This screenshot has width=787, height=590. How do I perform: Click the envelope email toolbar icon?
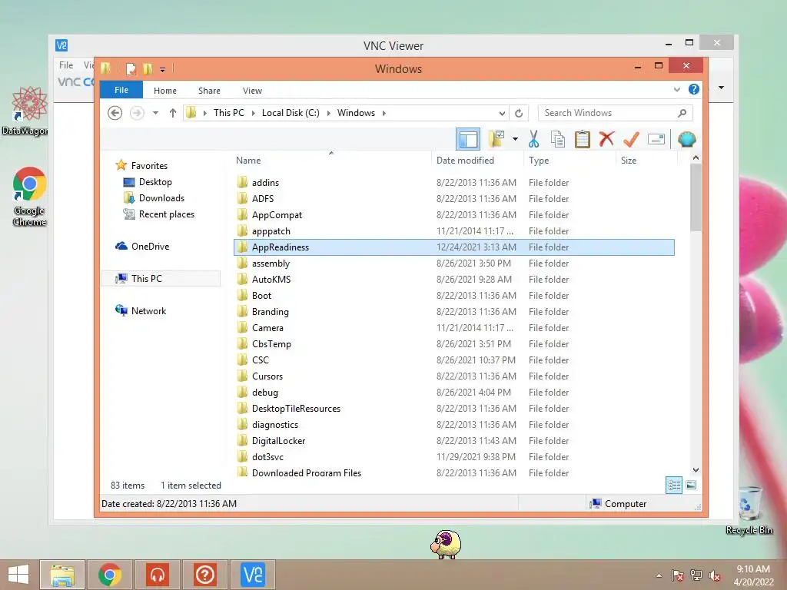pyautogui.click(x=656, y=139)
